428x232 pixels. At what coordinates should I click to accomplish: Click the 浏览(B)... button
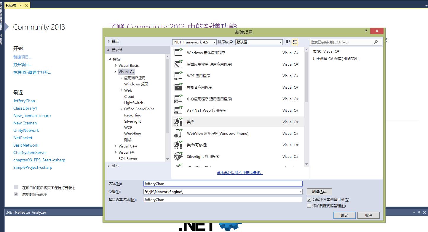(319, 192)
